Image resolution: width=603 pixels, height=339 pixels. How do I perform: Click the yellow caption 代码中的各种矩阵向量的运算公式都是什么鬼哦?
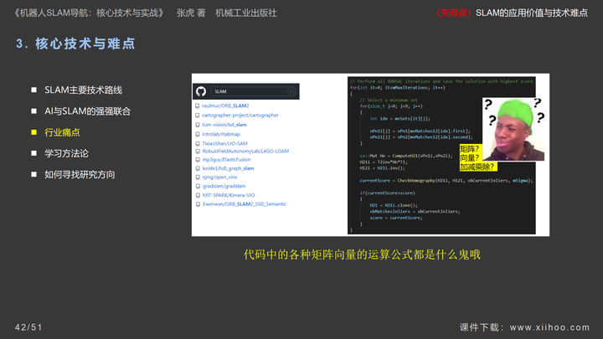click(362, 254)
